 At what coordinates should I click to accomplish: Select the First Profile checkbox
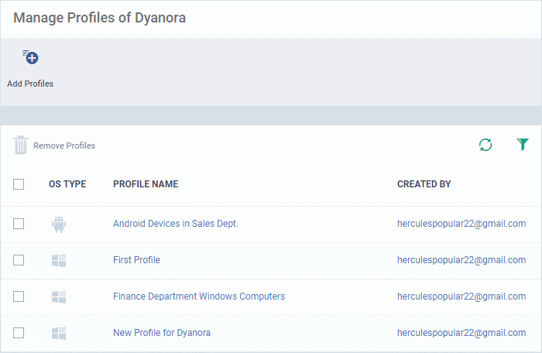point(19,260)
